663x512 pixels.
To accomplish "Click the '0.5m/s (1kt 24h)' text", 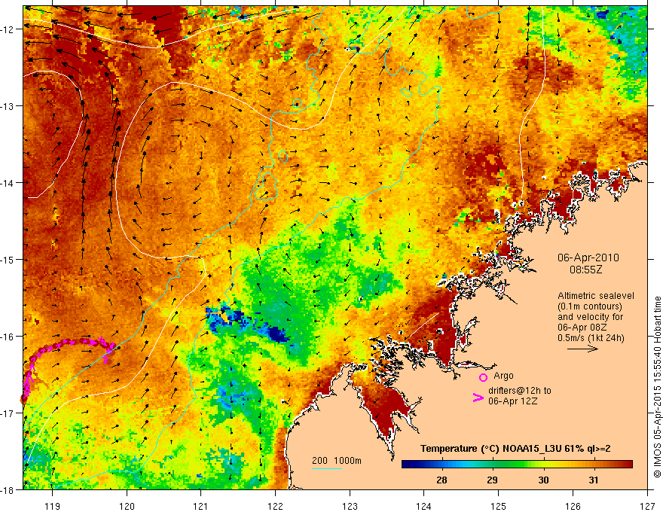I will [x=591, y=338].
